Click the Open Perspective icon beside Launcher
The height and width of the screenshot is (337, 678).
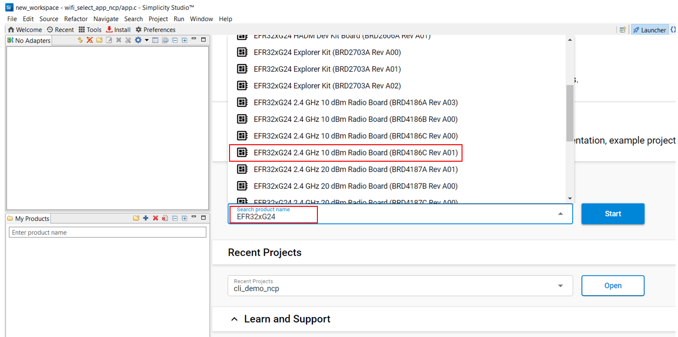(622, 30)
